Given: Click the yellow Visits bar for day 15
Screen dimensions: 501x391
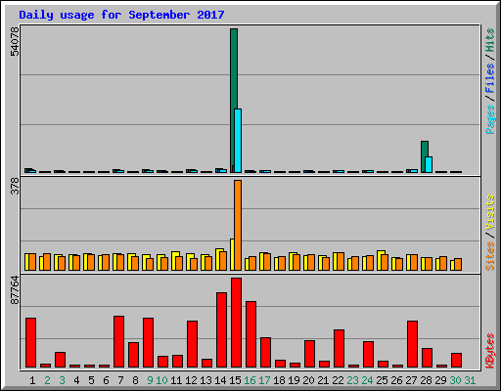Looking at the screenshot, I should [x=232, y=254].
